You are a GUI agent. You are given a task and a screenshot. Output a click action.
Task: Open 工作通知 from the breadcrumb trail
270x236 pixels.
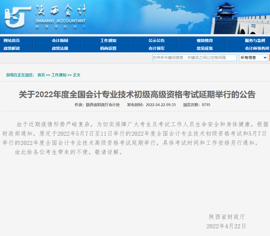(58, 75)
